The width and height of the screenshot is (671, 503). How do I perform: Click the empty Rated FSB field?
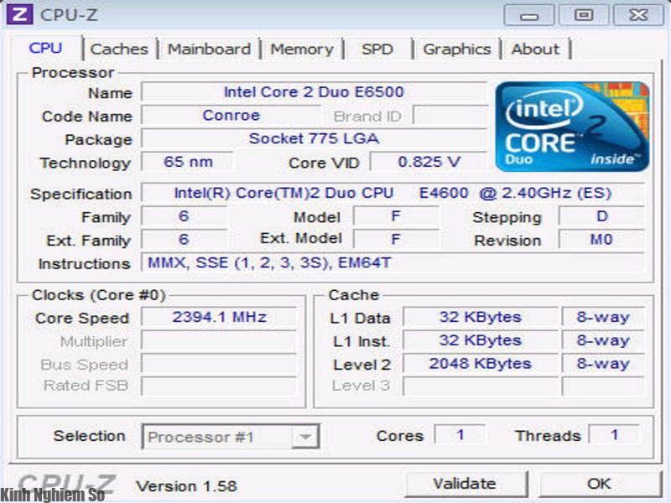pos(219,386)
